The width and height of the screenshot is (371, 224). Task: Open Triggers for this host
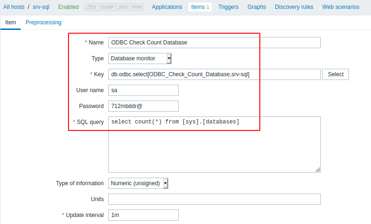pyautogui.click(x=228, y=7)
